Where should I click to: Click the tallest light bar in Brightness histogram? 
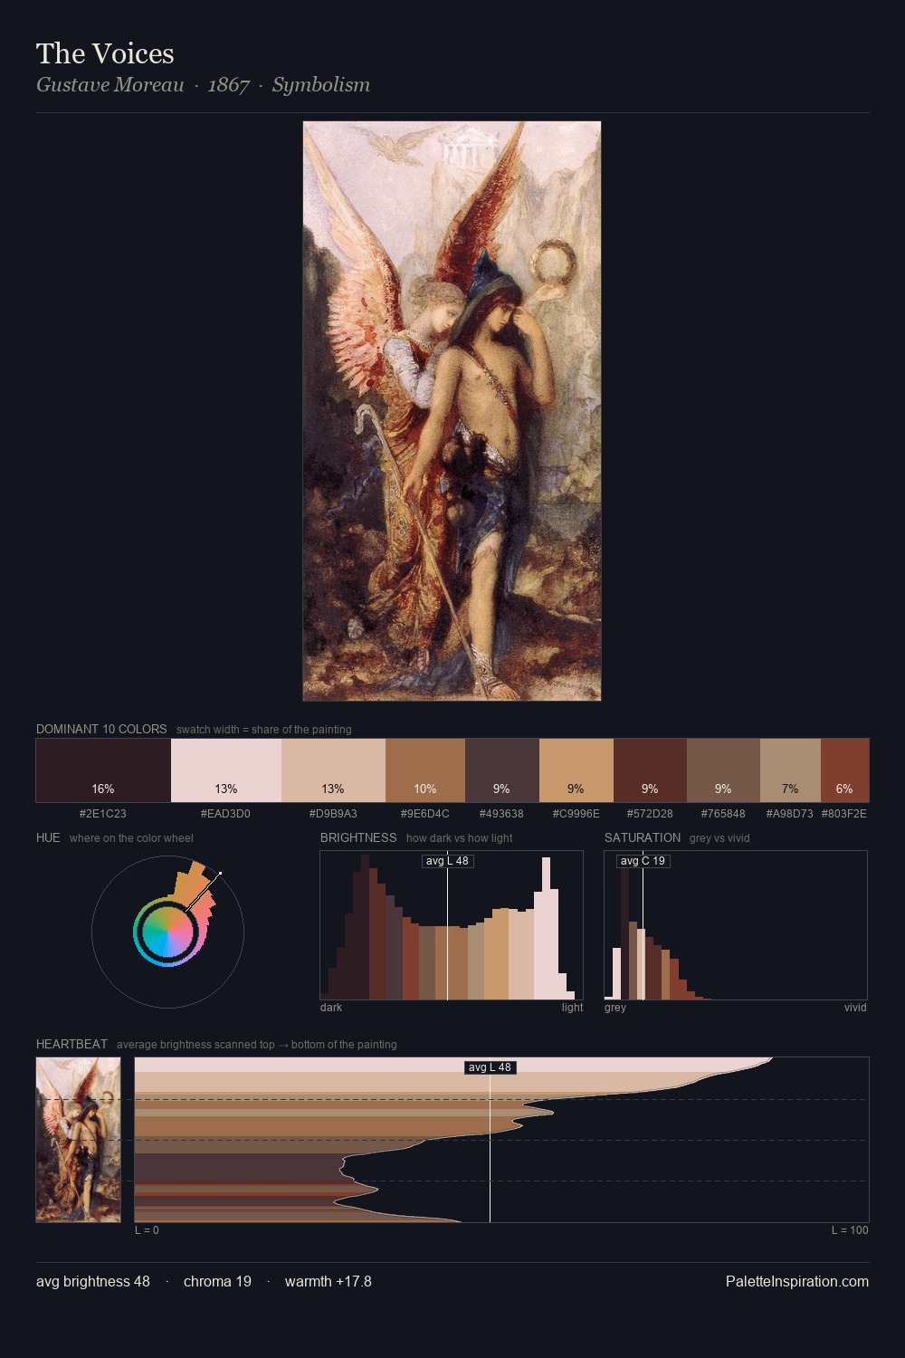point(546,929)
